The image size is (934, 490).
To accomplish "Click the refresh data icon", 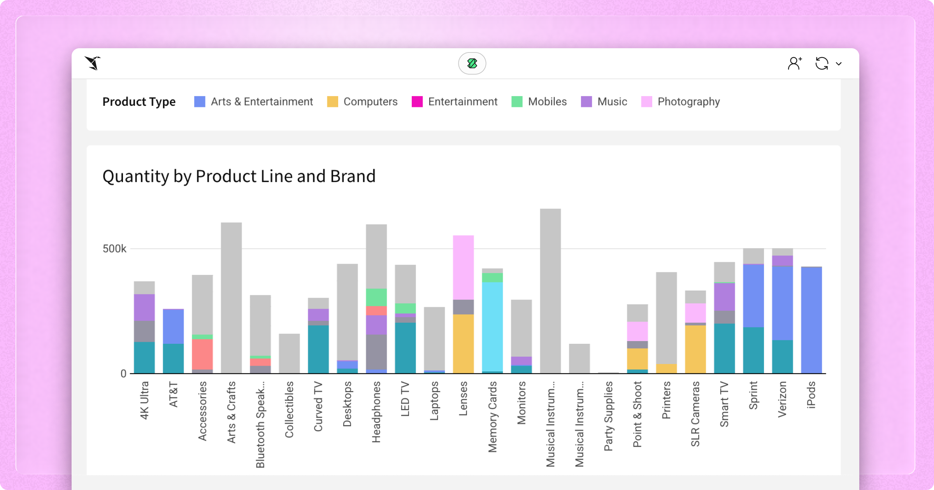I will pos(822,63).
